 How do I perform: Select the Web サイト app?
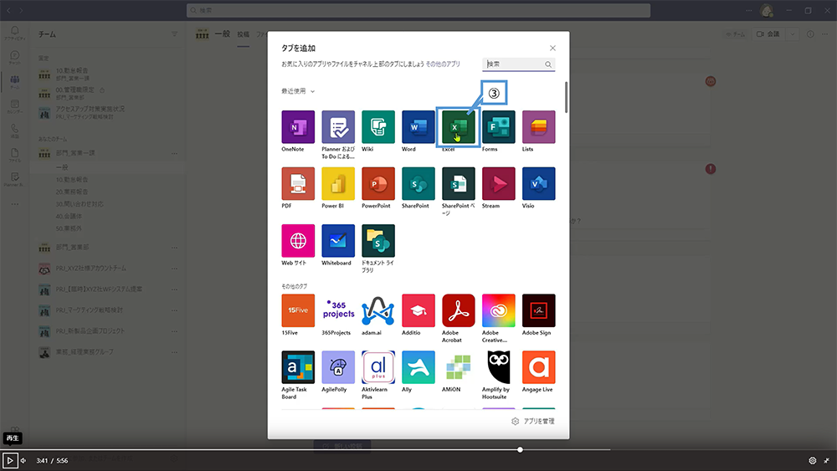(x=298, y=241)
